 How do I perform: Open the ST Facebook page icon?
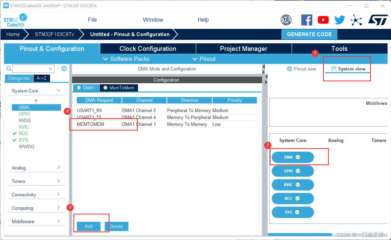click(307, 20)
